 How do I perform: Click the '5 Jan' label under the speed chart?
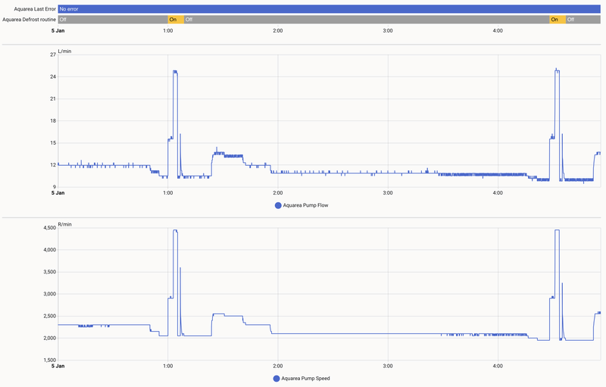tap(58, 366)
